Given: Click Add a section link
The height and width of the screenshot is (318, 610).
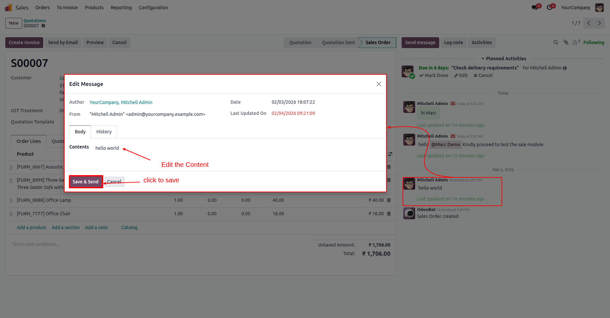Looking at the screenshot, I should pyautogui.click(x=66, y=227).
